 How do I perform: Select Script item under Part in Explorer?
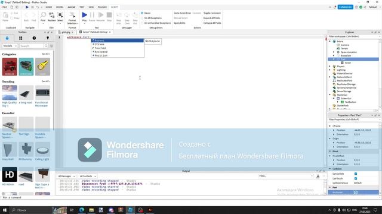347,63
